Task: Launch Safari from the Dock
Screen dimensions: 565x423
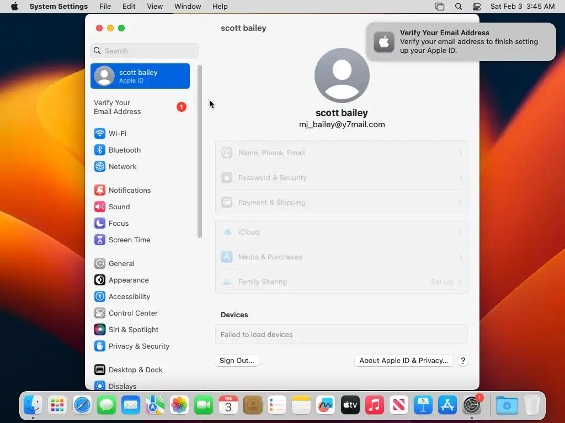Action: [x=82, y=405]
